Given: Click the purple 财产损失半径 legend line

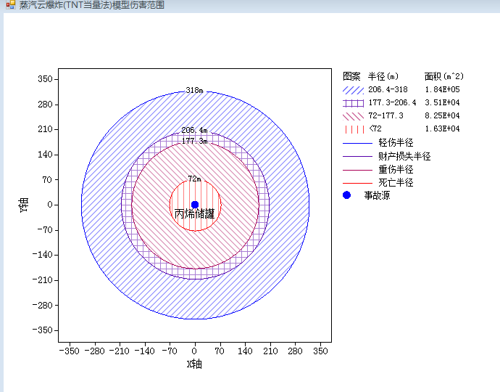Looking at the screenshot, I should point(357,157).
